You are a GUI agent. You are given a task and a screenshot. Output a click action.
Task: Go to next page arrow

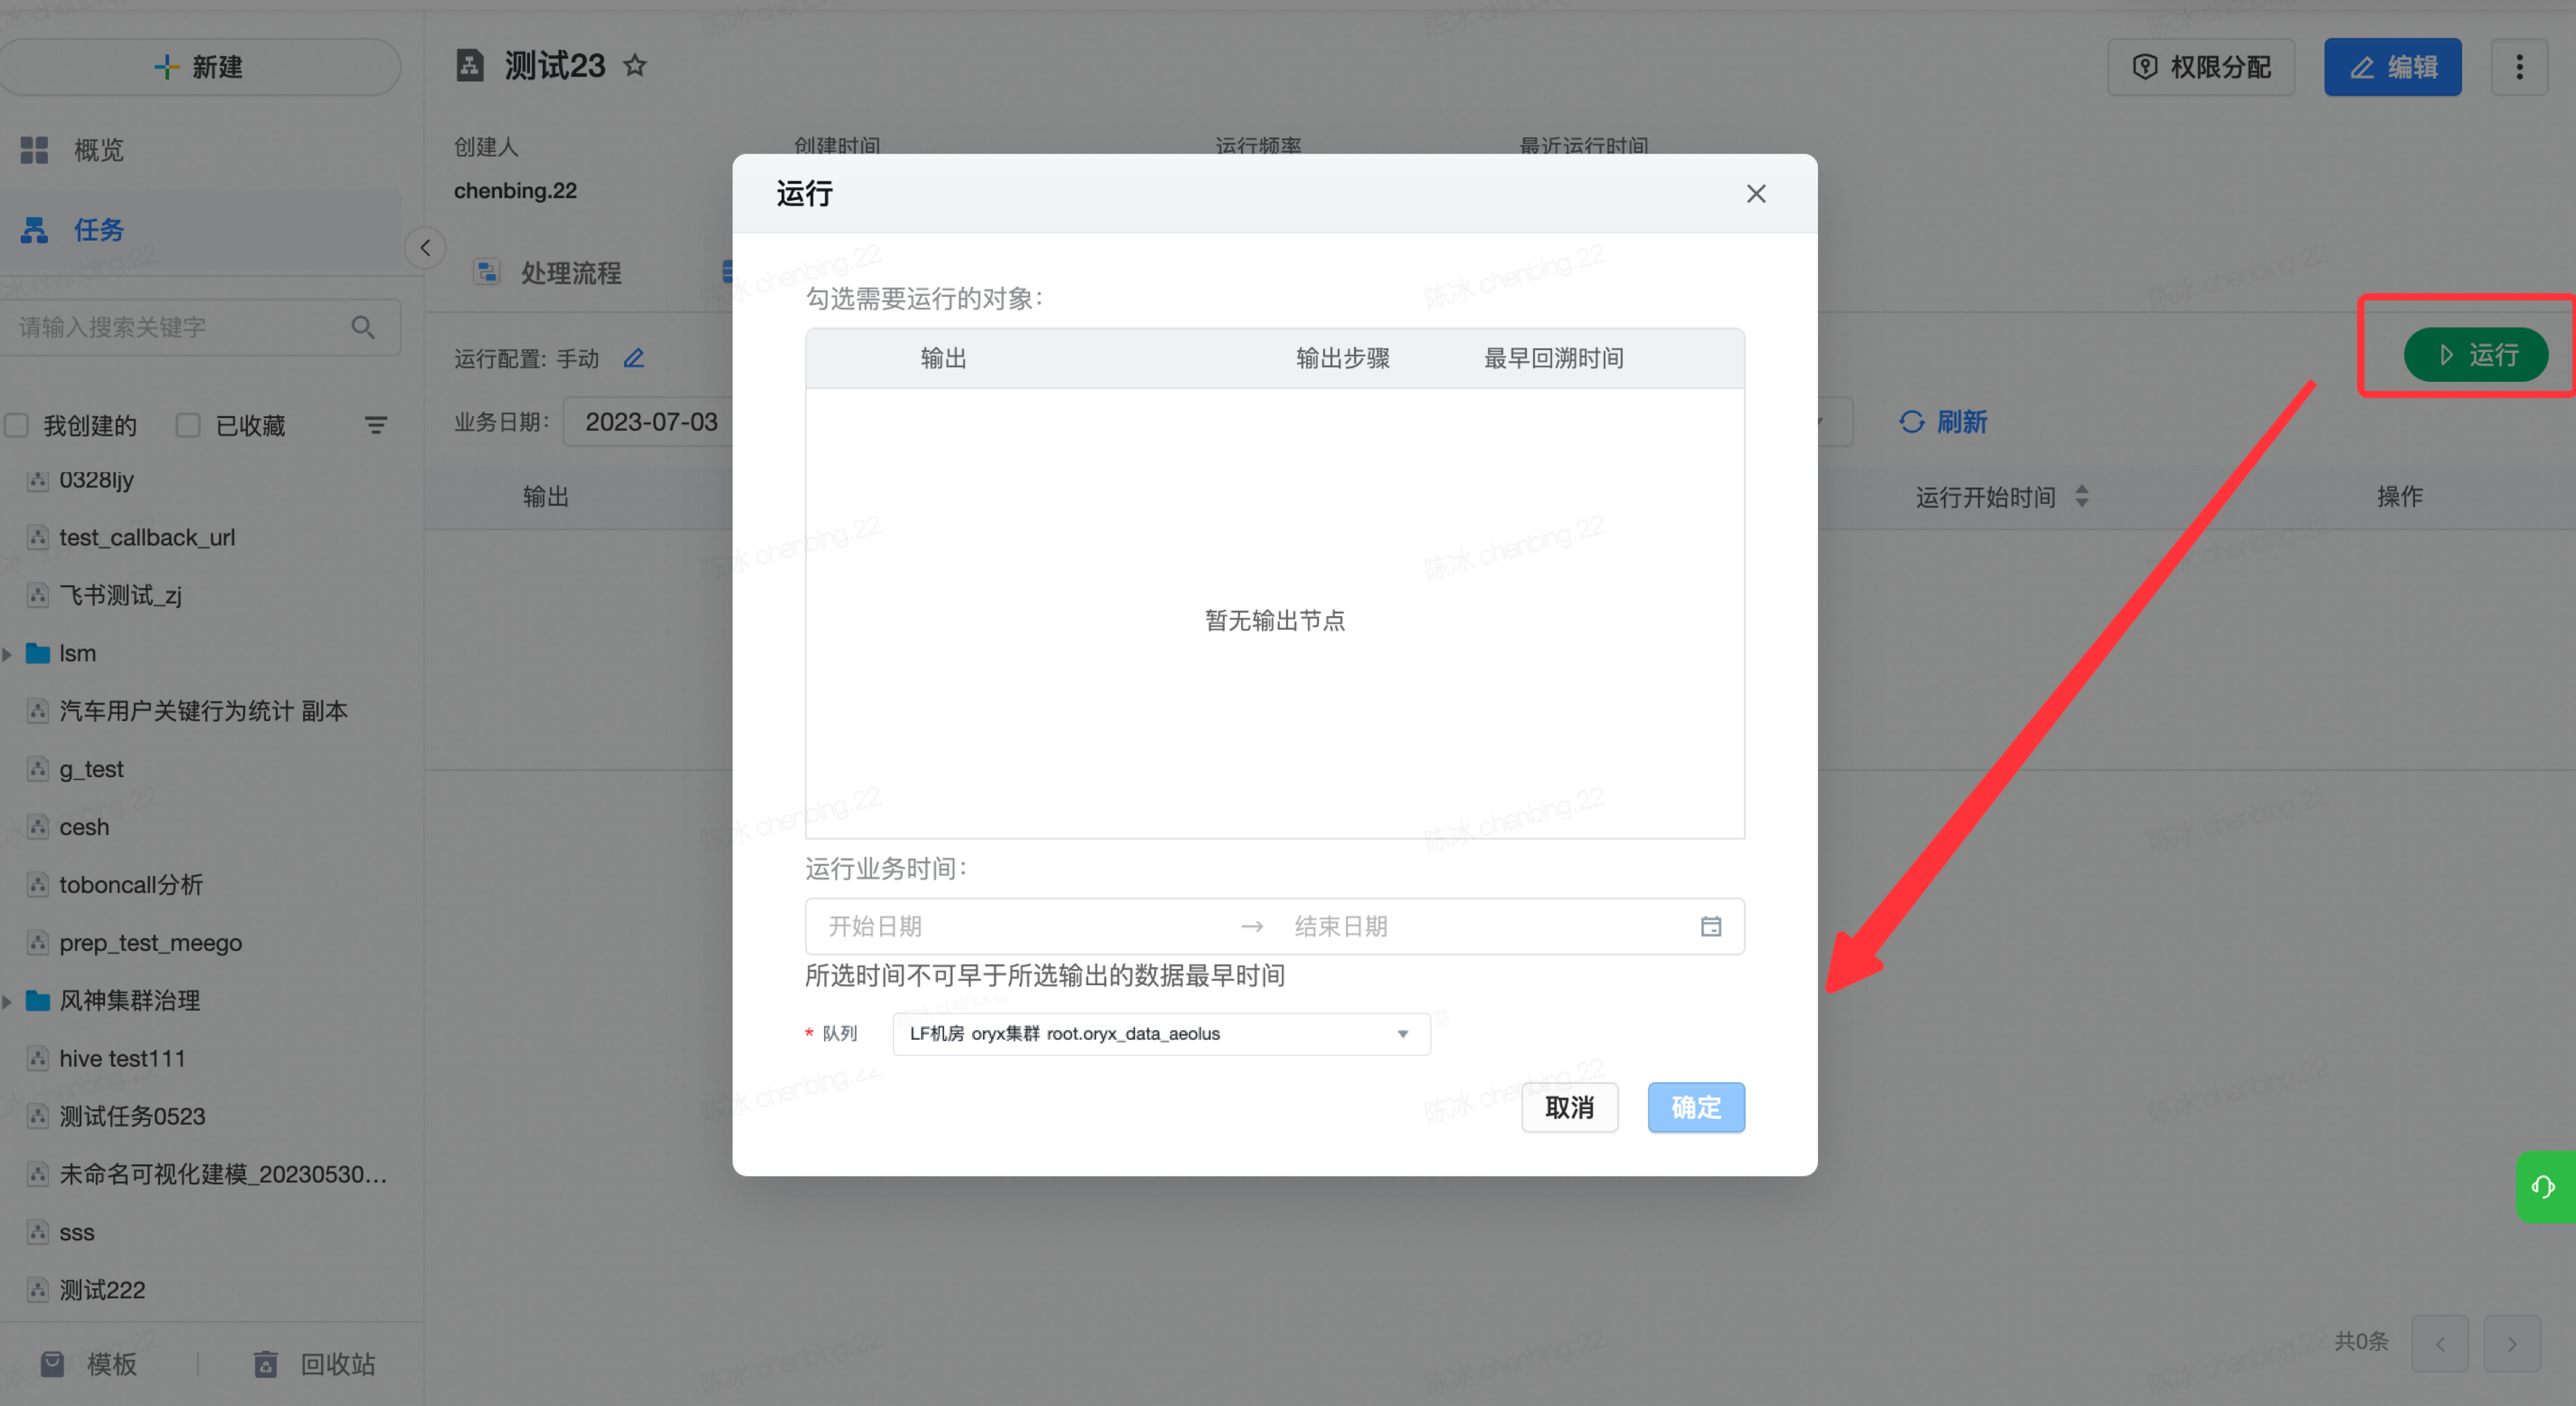point(2511,1343)
